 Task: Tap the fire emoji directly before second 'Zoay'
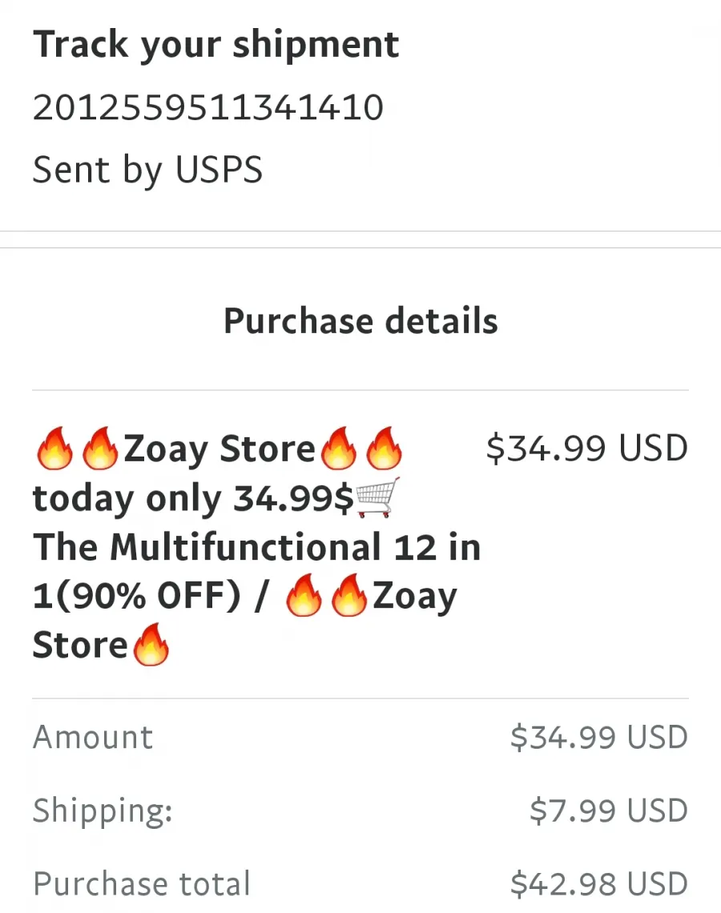[349, 595]
